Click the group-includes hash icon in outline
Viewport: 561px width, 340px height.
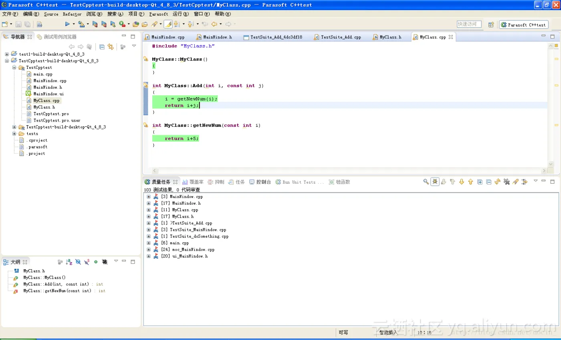pyautogui.click(x=105, y=262)
